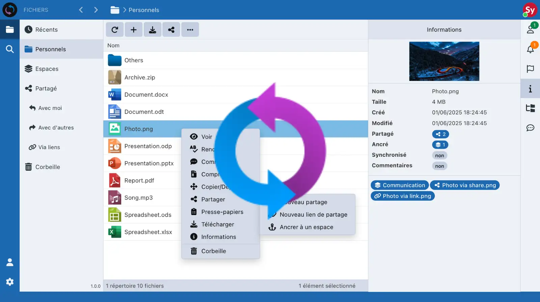Screen dimensions: 540x302
Task: Open the search icon in left bar
Action: point(10,49)
